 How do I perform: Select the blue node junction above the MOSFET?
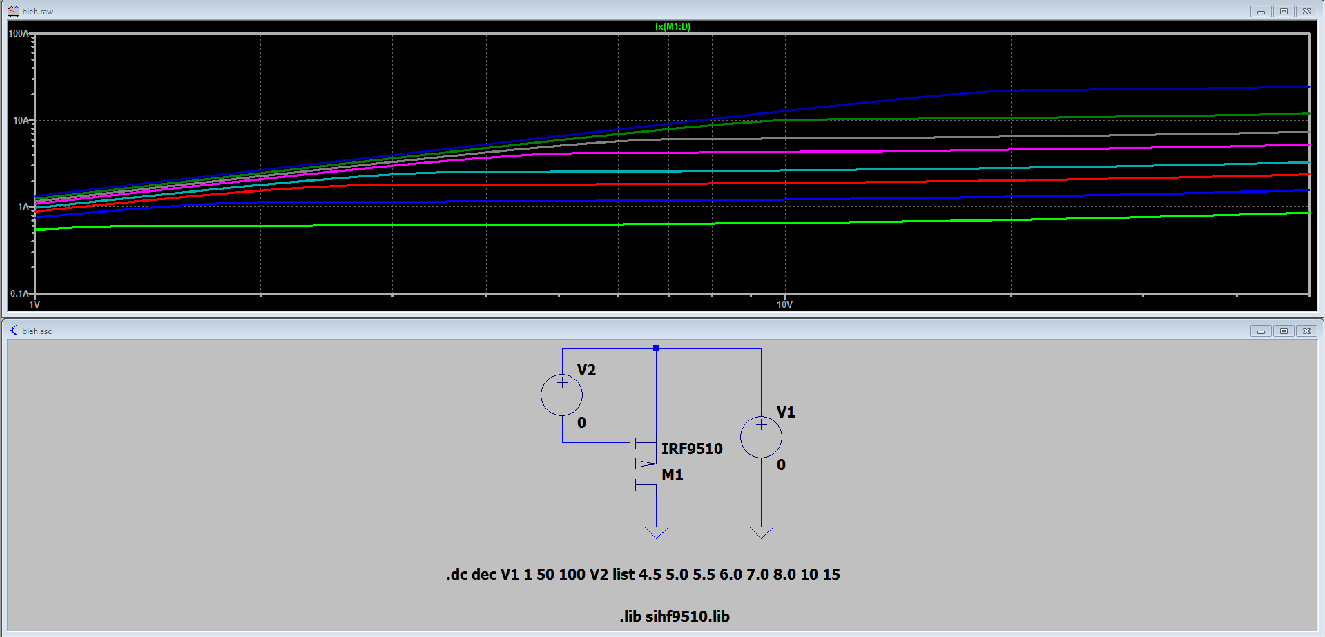pos(655,348)
